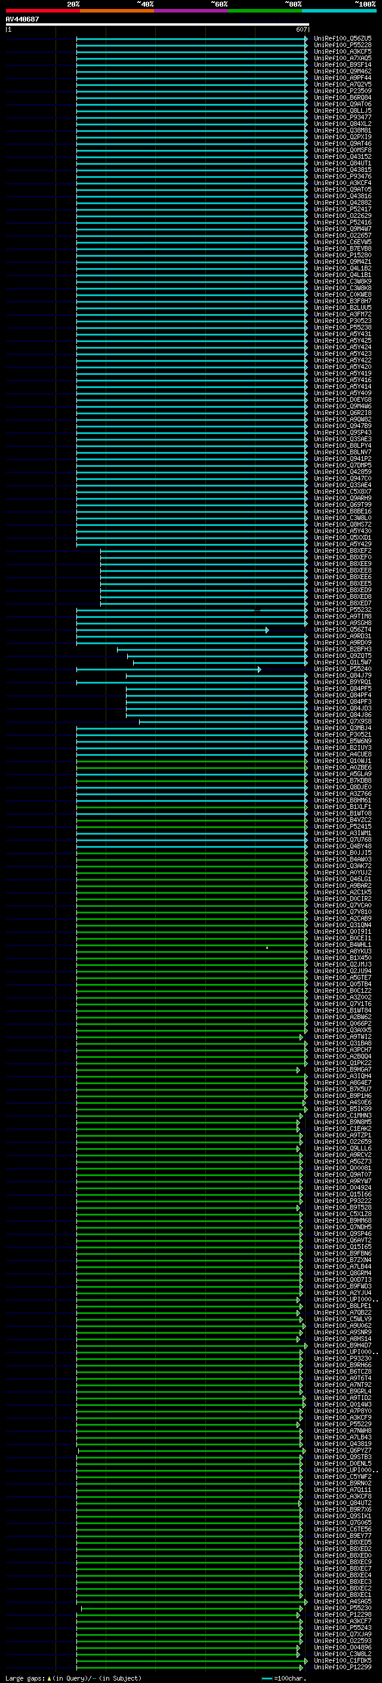Click the orange ~40% identity legend bar
The width and height of the screenshot is (382, 1683).
coord(117,11)
